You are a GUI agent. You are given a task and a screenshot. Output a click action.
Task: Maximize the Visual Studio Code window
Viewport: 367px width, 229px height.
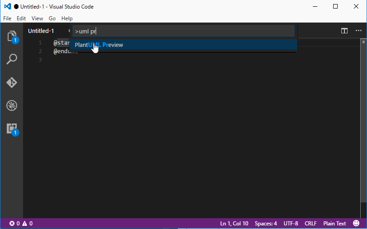click(335, 7)
